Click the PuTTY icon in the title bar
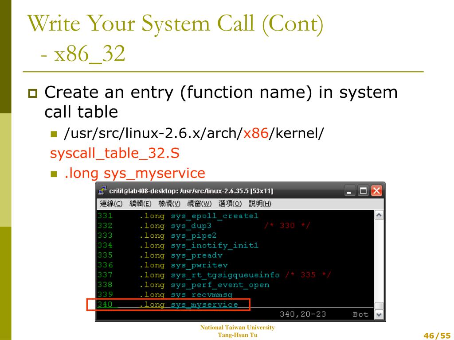Image resolution: width=454 pixels, height=340 pixels. [x=102, y=190]
